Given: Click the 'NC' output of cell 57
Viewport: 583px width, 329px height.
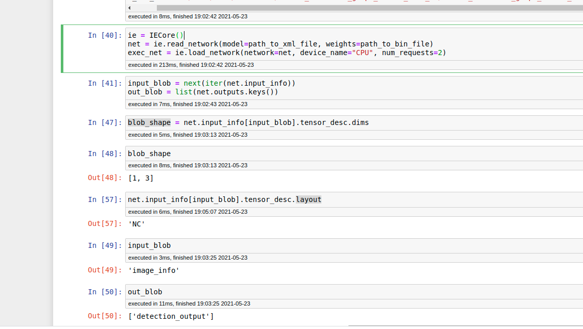Looking at the screenshot, I should [x=136, y=223].
